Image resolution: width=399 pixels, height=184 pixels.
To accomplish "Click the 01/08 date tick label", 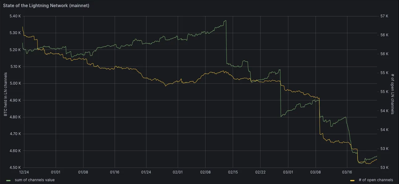I will (83, 172).
